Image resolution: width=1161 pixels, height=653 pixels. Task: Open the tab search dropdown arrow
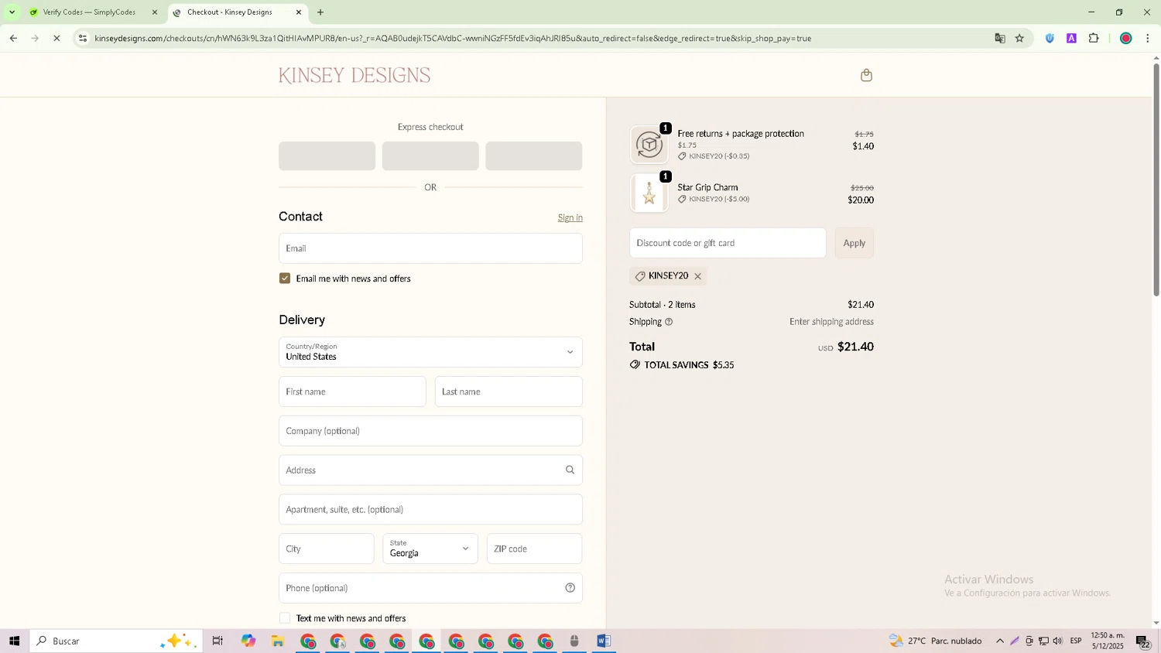(12, 12)
